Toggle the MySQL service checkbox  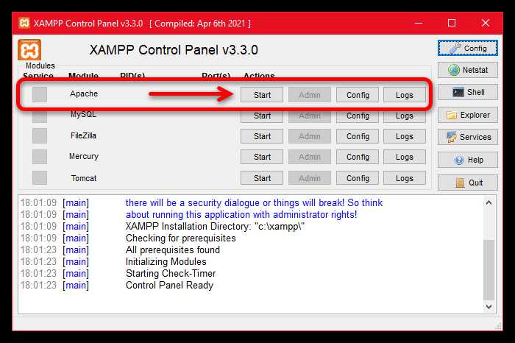(40, 116)
